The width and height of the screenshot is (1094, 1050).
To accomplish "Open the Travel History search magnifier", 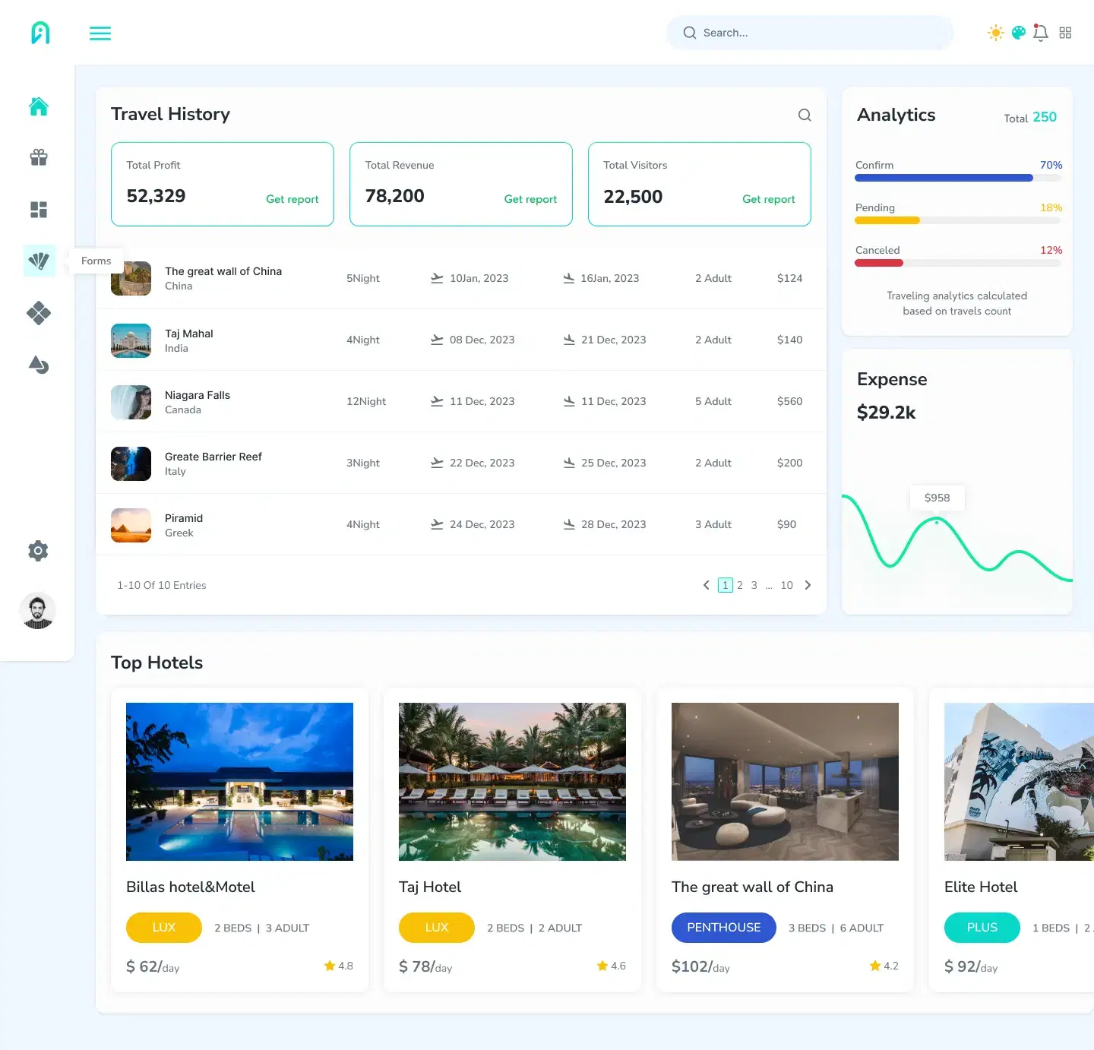I will [x=805, y=115].
